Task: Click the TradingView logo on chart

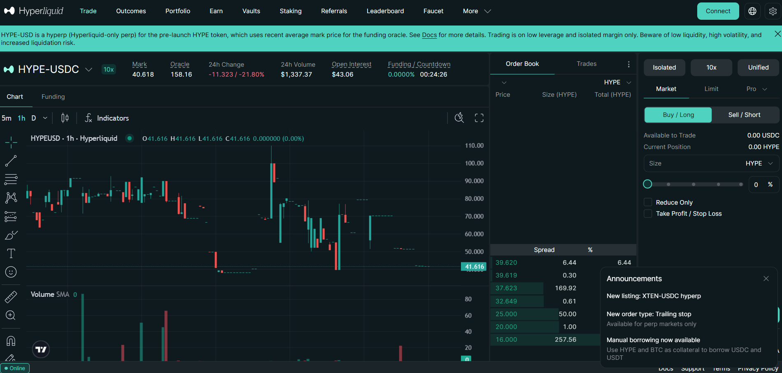Action: [41, 350]
